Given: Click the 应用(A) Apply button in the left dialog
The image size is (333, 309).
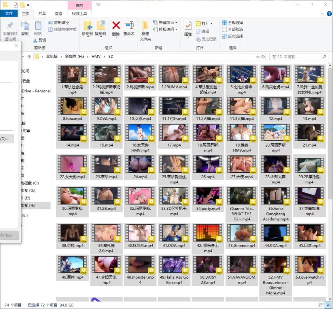Looking at the screenshot, I should [x=9, y=235].
